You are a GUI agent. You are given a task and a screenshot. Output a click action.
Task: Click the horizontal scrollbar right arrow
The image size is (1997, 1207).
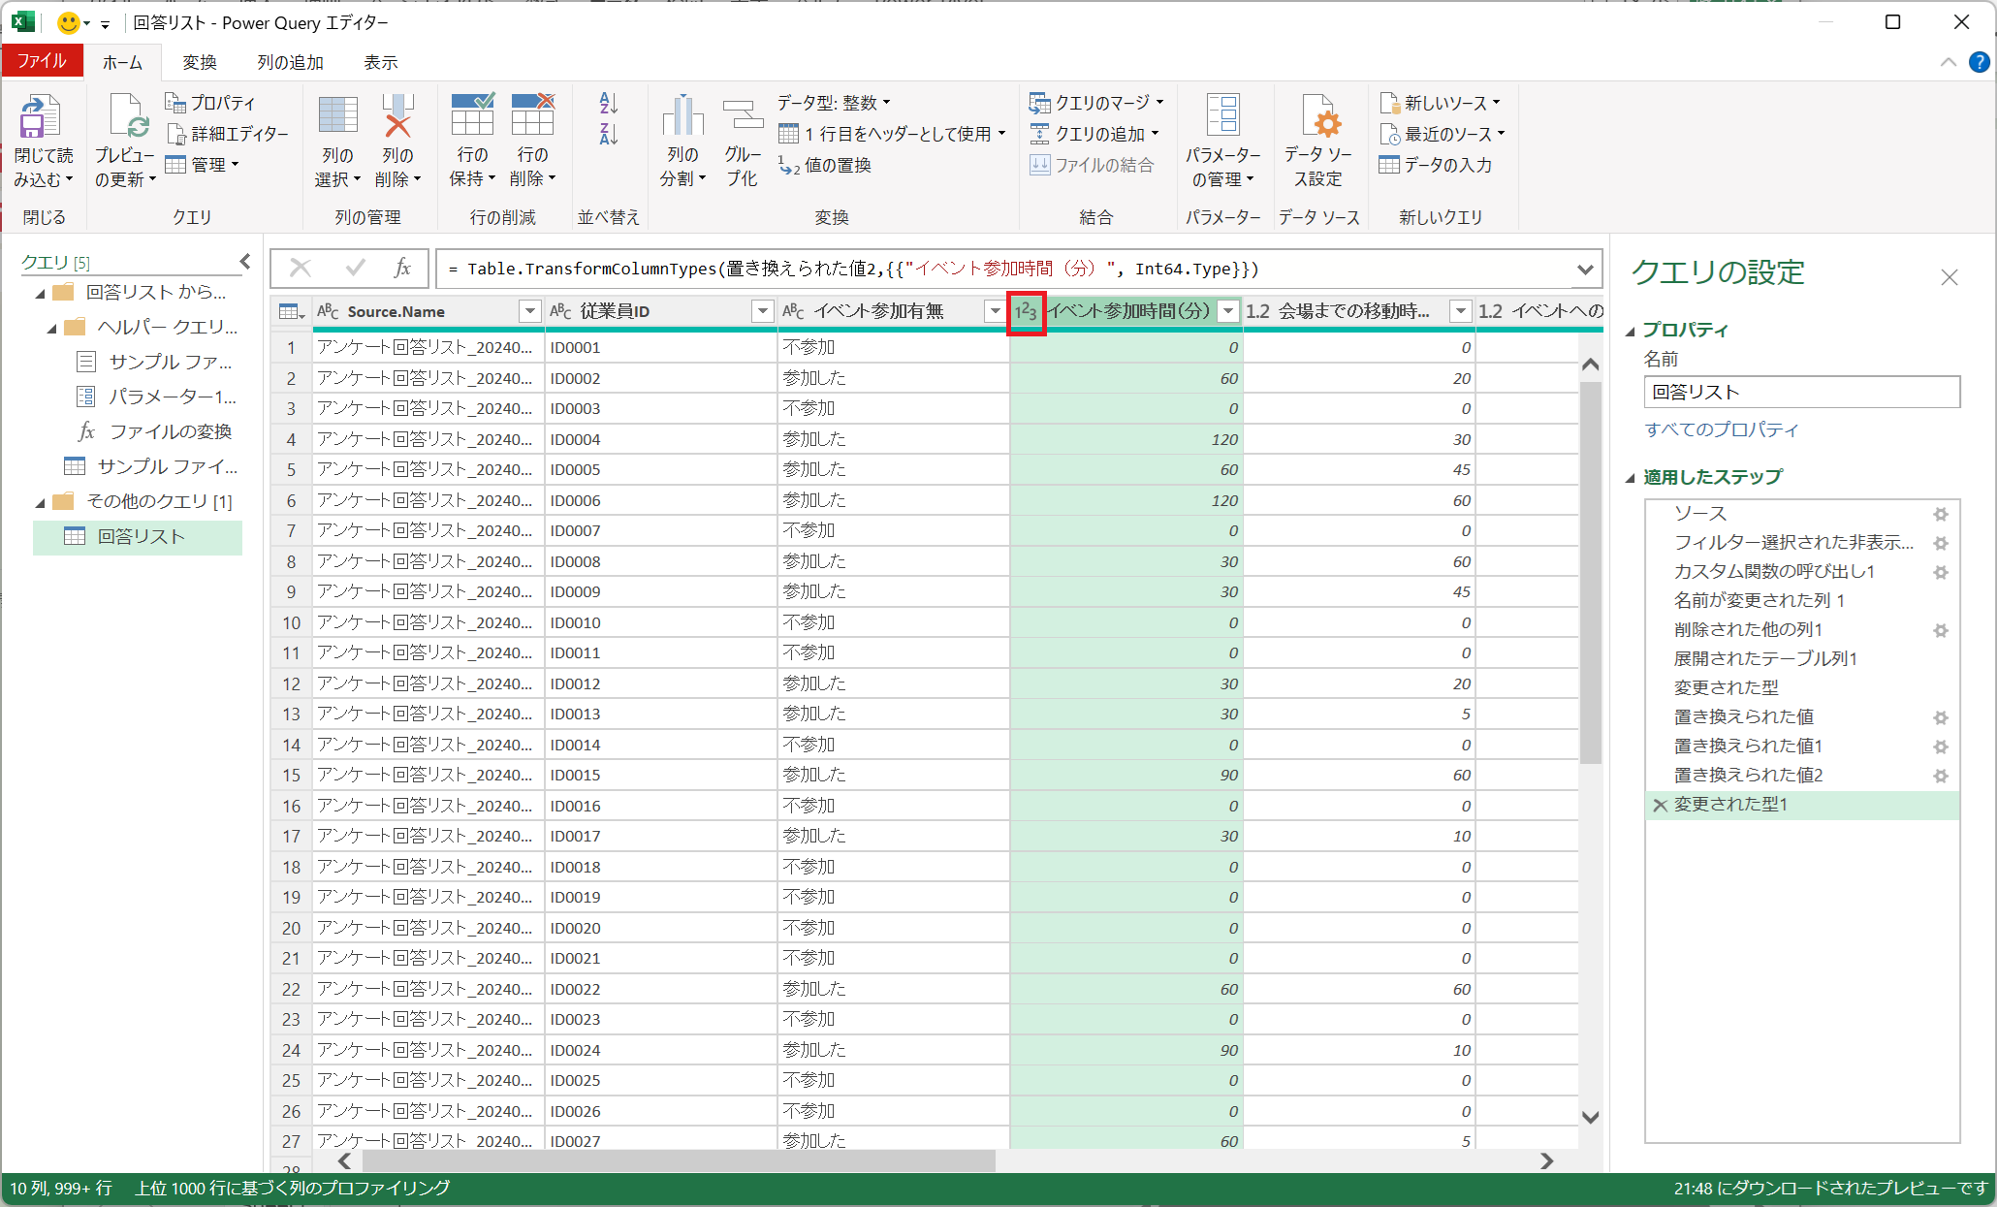click(1546, 1160)
